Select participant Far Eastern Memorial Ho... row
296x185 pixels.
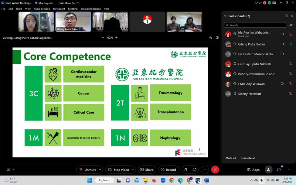258,54
